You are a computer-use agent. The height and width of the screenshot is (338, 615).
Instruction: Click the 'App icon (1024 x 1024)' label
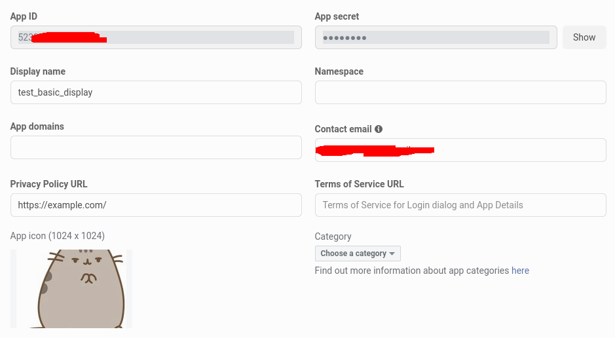(58, 236)
